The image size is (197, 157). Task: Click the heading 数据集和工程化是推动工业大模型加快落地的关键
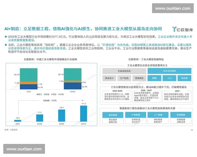(x=147, y=108)
